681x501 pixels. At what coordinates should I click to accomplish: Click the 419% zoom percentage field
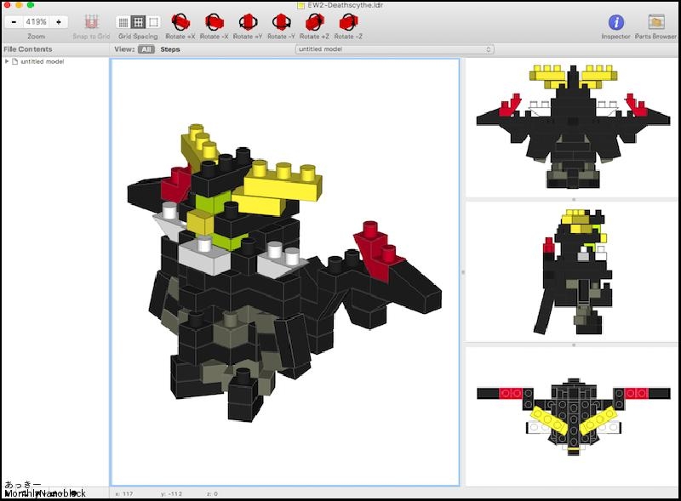coord(37,22)
